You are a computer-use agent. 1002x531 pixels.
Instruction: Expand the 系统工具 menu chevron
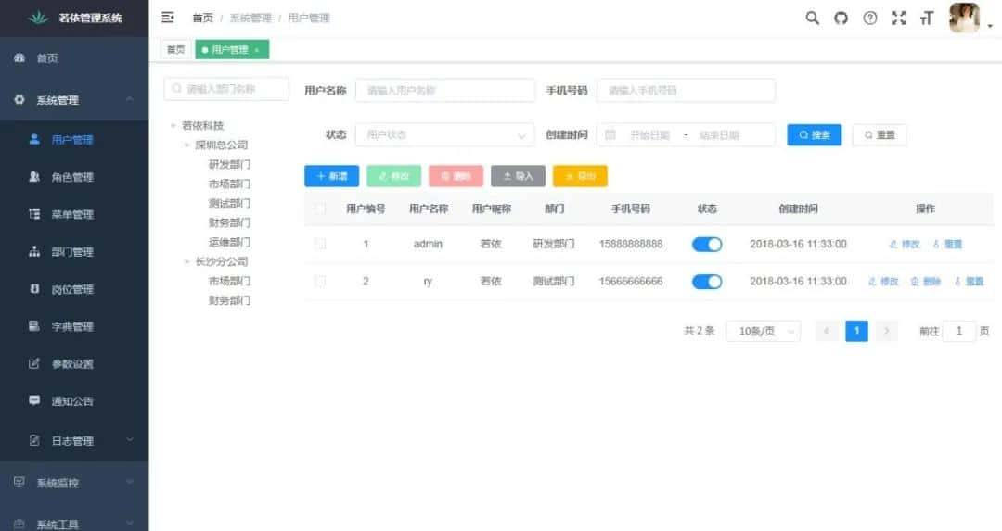(130, 524)
